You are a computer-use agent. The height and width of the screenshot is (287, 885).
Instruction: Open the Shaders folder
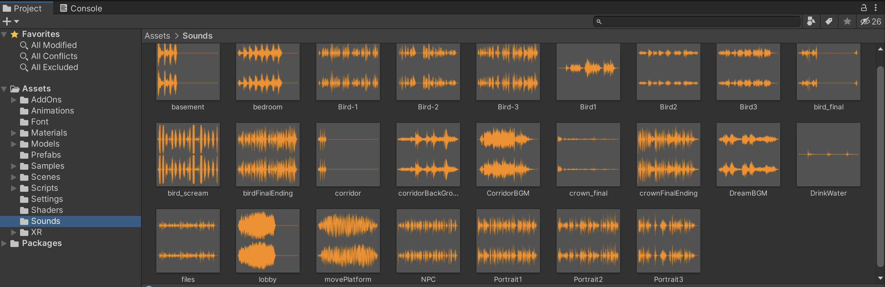[41, 210]
